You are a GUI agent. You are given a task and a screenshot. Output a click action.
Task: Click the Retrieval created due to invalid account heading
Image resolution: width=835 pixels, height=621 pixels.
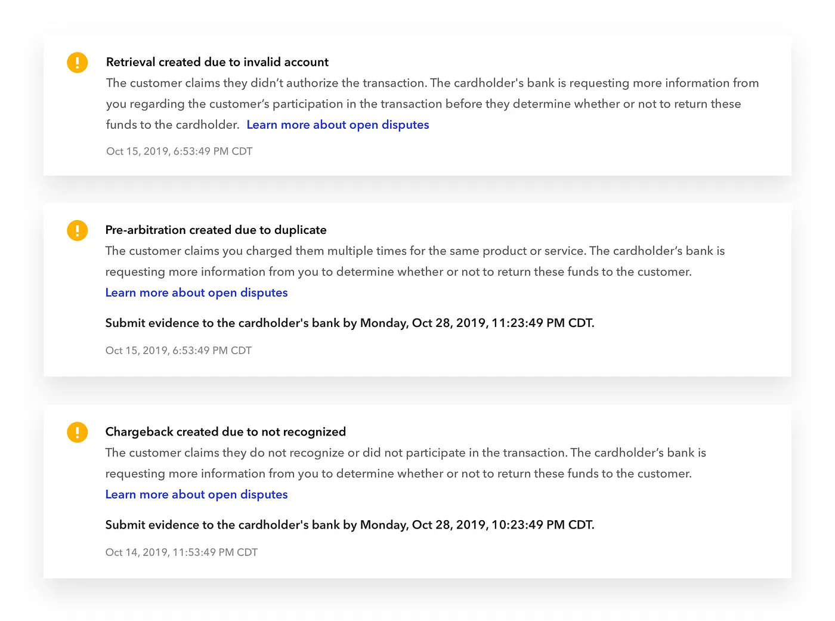[x=217, y=62]
